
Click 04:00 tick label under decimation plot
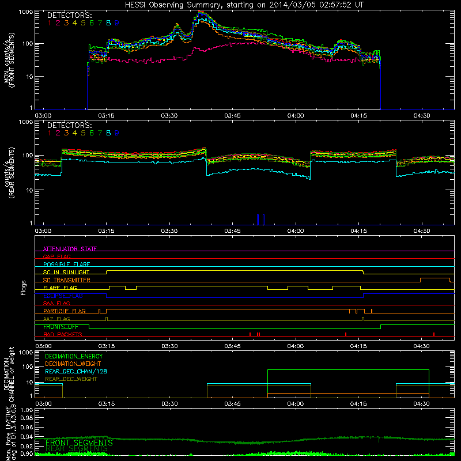[296, 404]
